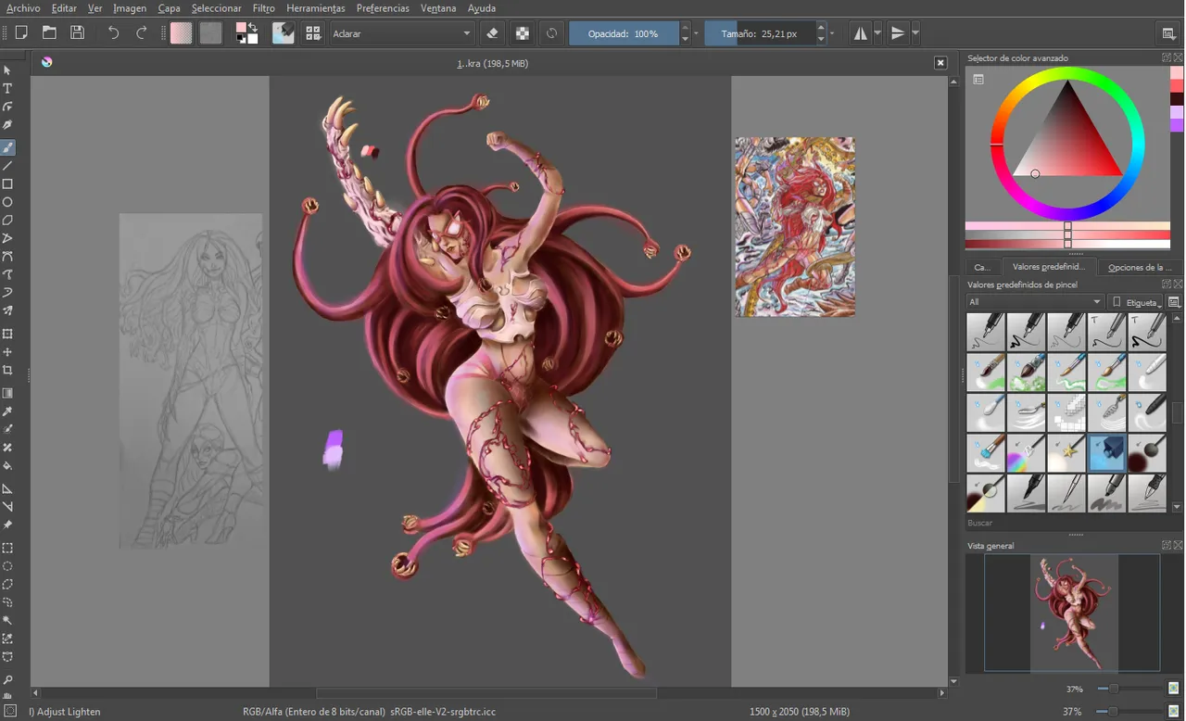Create a new document from toolbar

21,32
